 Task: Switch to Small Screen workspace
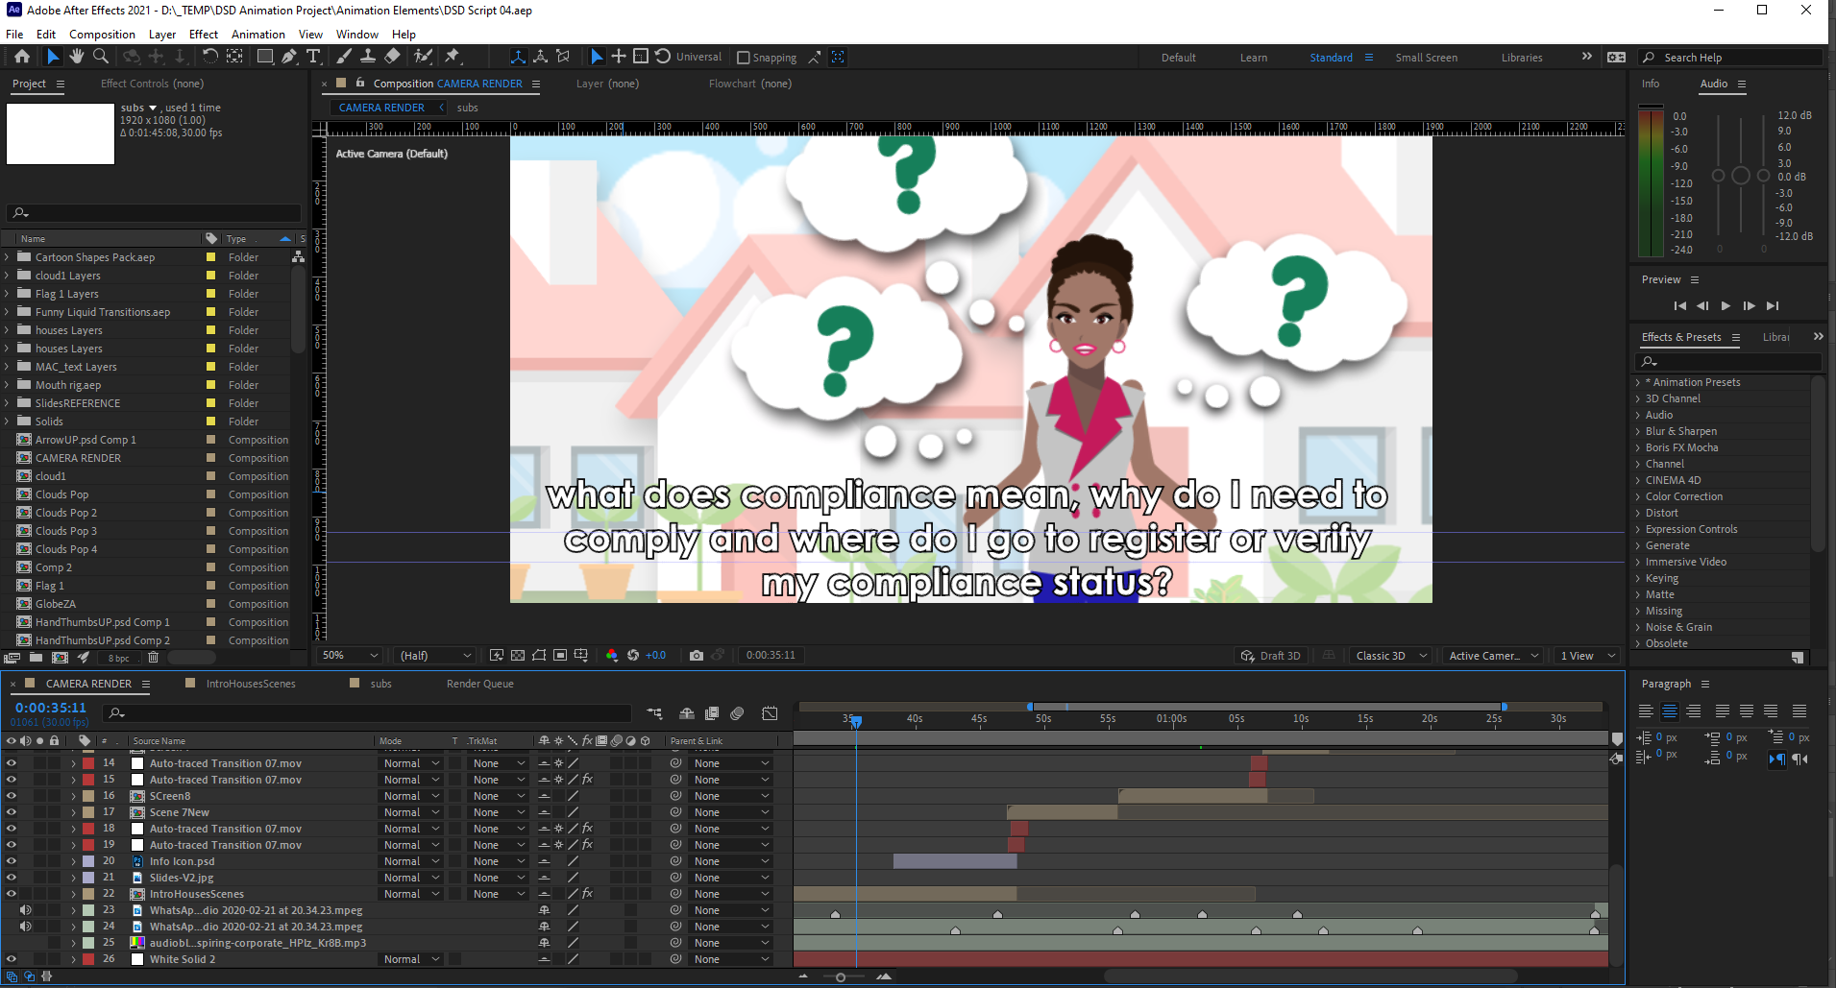(1426, 58)
